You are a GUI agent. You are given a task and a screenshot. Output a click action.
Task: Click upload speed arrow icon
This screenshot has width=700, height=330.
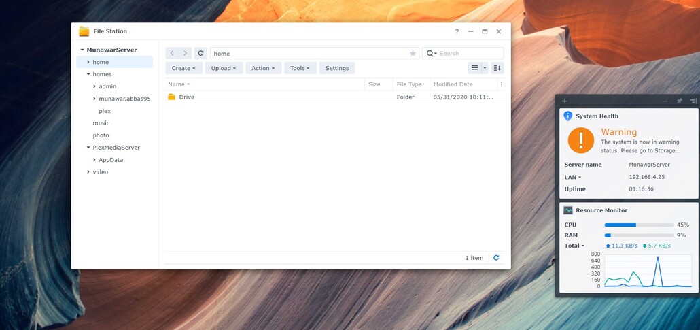tap(608, 246)
